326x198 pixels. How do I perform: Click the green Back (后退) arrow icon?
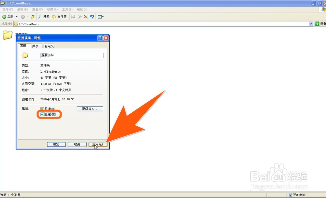point(4,17)
